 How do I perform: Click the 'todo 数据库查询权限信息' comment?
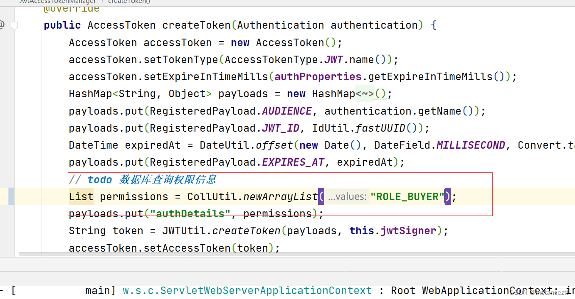tap(152, 180)
